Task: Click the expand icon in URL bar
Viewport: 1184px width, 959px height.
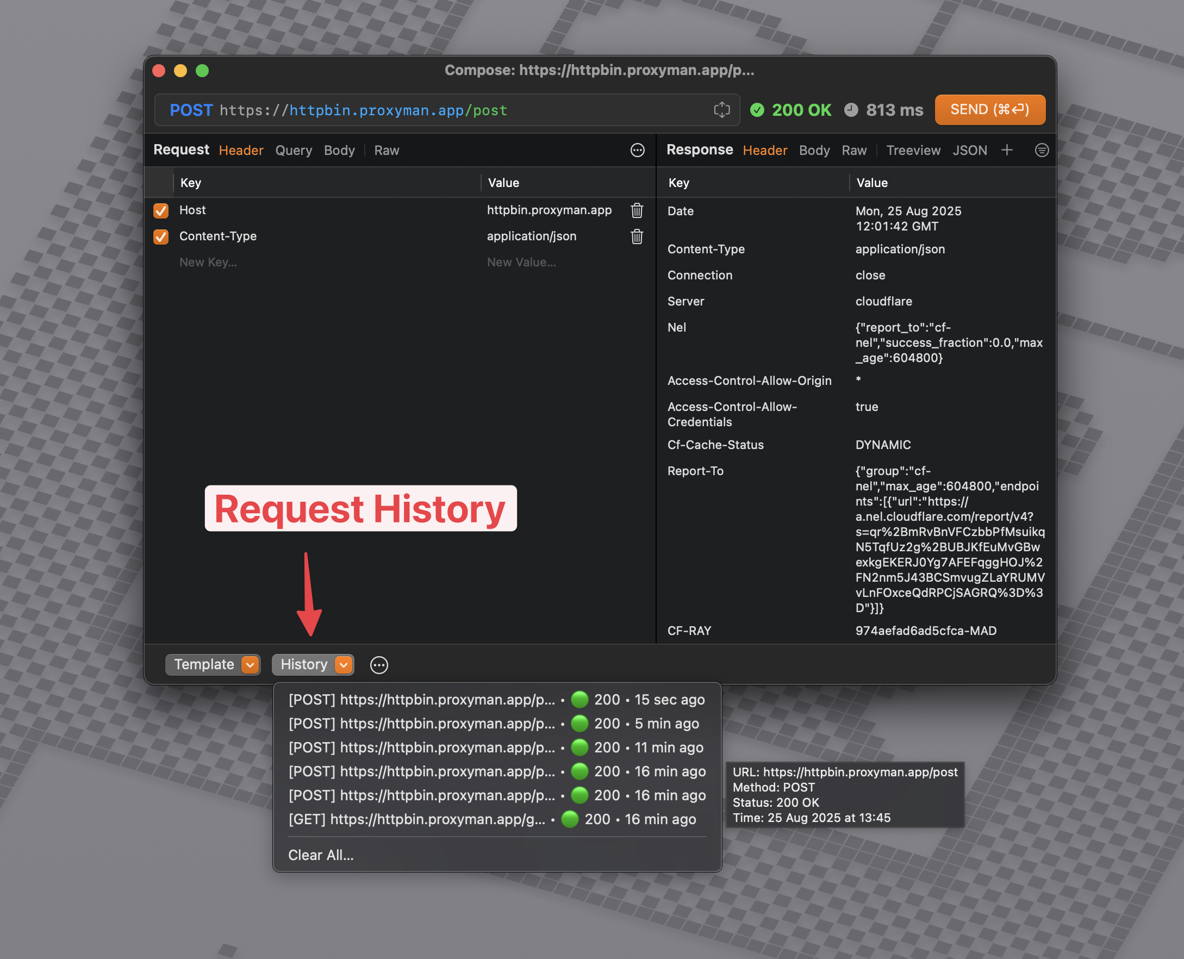Action: coord(721,110)
